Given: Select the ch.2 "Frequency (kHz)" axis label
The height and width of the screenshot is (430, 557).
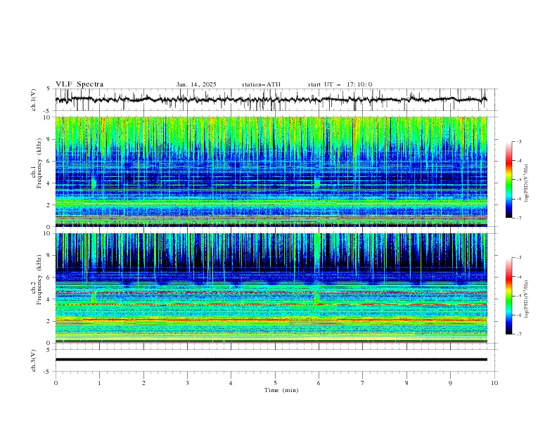Looking at the screenshot, I should (x=39, y=280).
